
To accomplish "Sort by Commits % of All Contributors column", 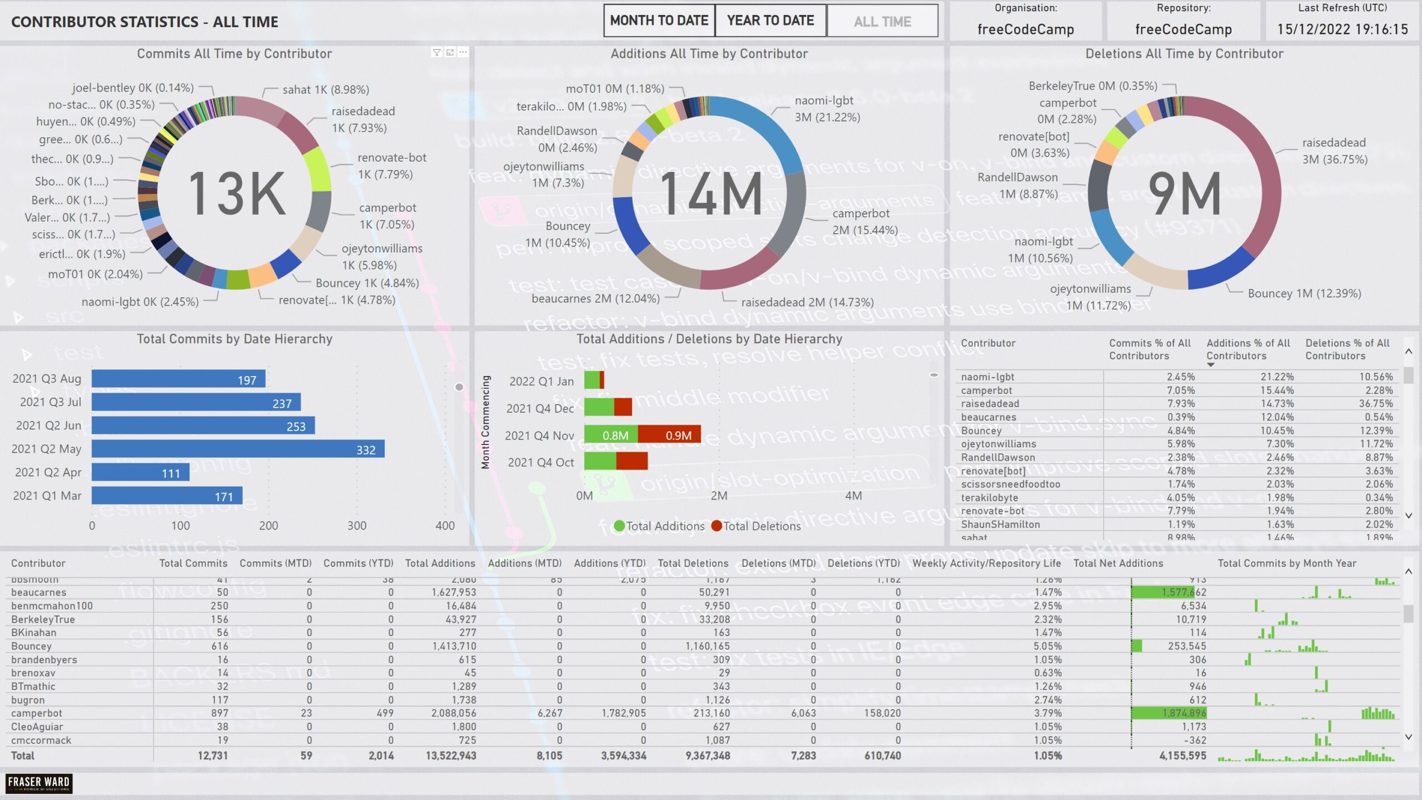I will coord(1150,349).
